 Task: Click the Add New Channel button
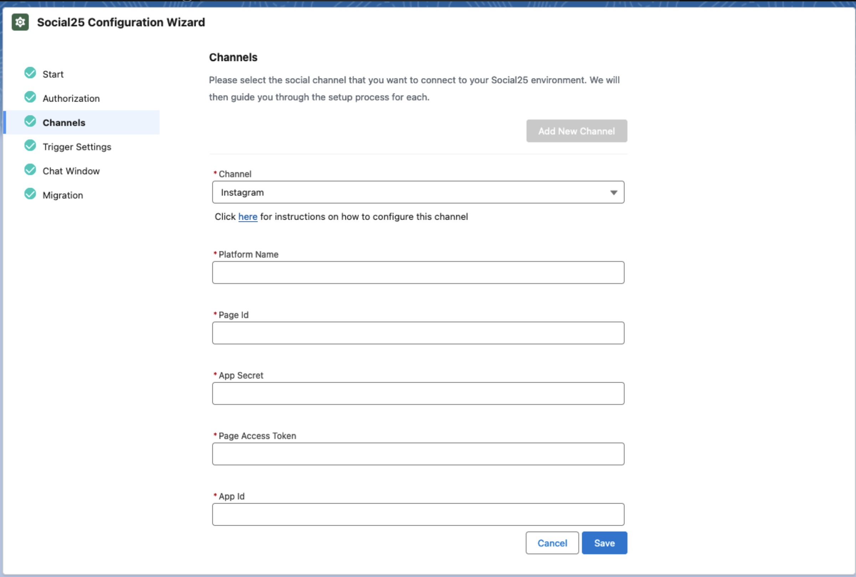[x=576, y=131]
